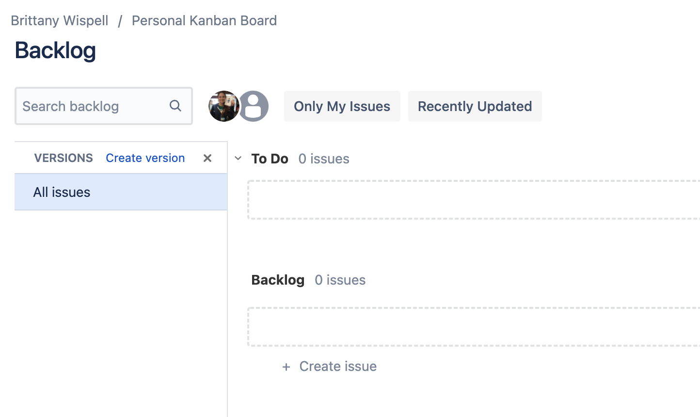Click the plus icon beside Create issue
Screen dimensions: 700x417
pyautogui.click(x=286, y=367)
